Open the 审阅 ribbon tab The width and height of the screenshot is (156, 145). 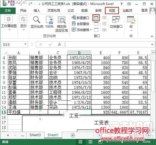[98, 11]
